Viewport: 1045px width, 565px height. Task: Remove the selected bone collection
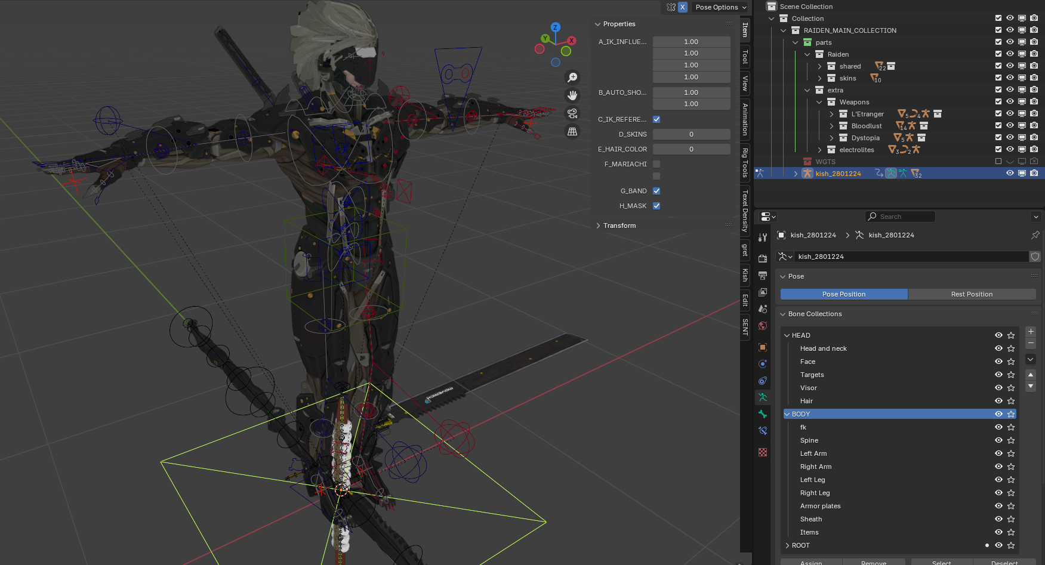(1031, 344)
